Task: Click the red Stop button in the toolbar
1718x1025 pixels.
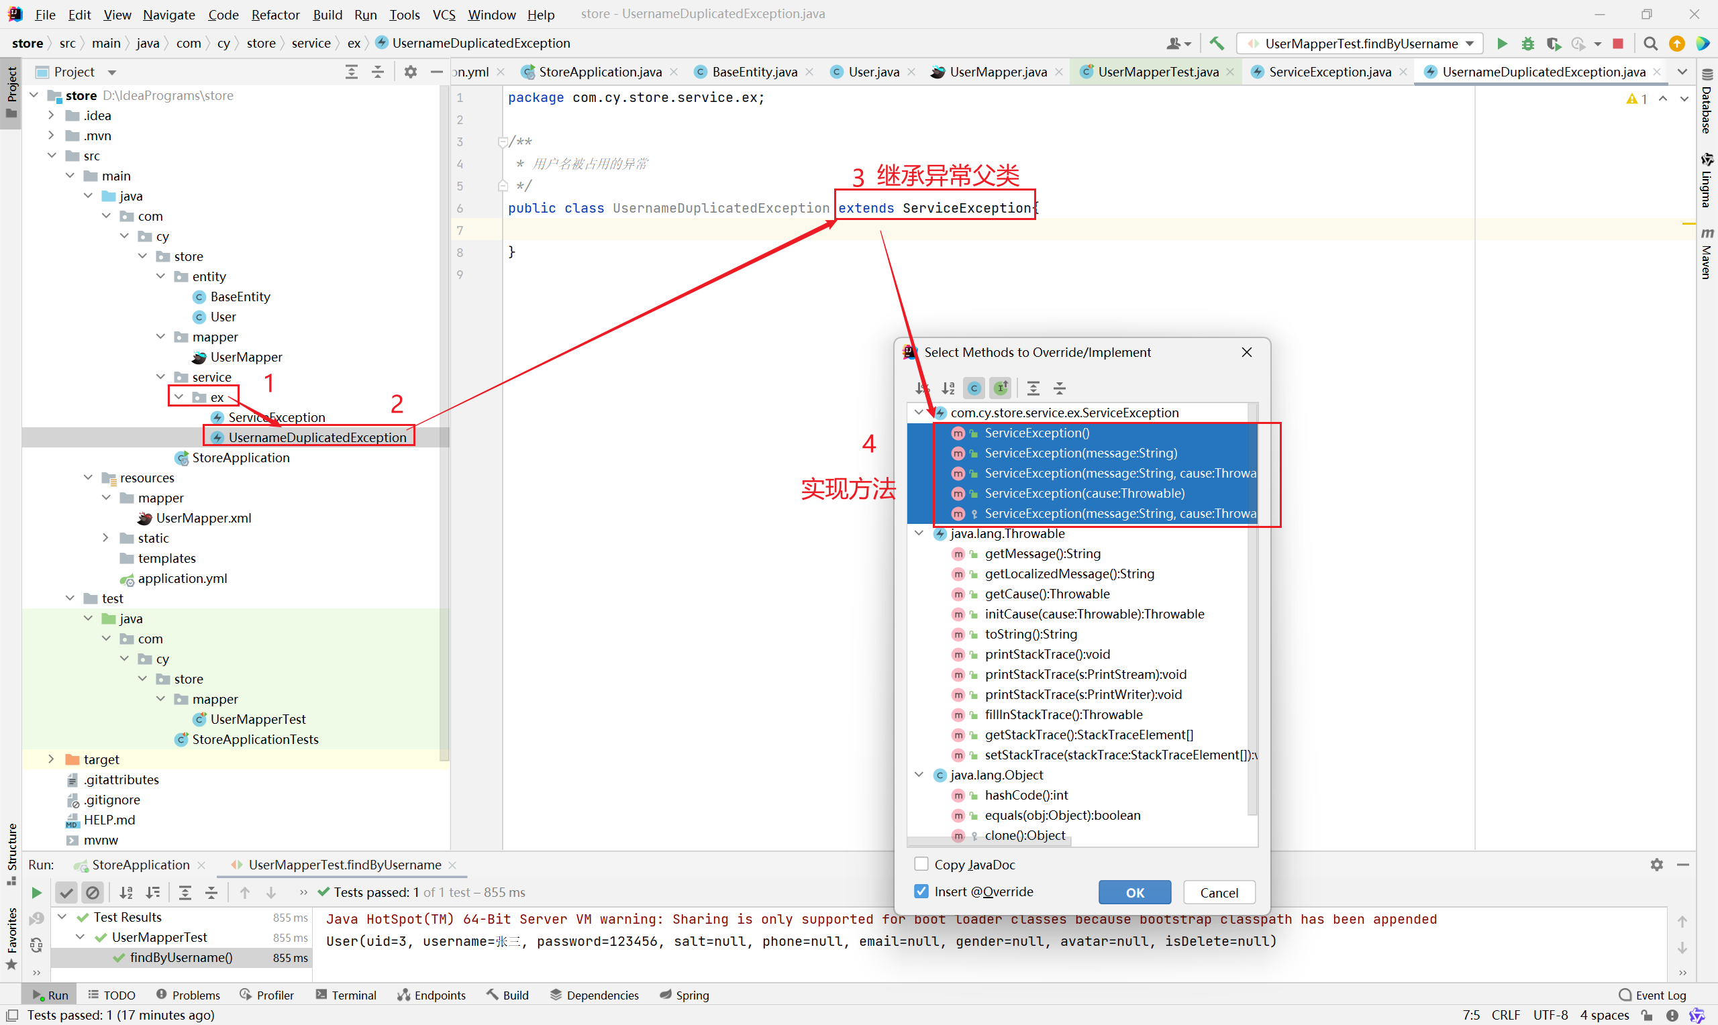Action: (x=1617, y=44)
